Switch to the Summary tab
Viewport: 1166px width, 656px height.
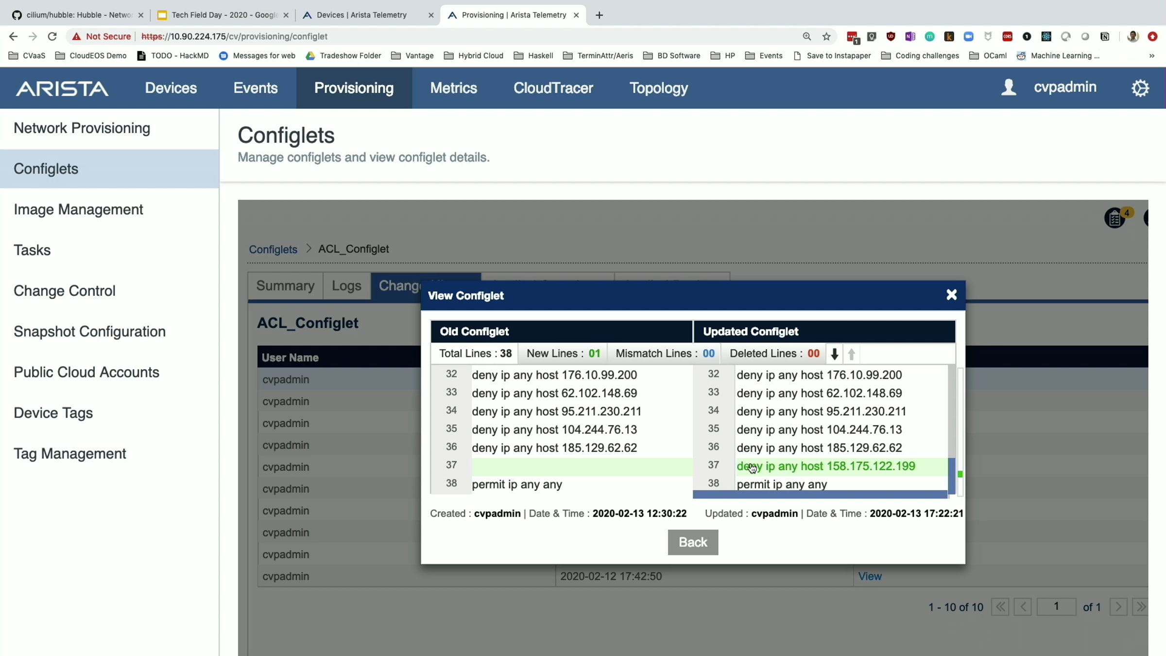tap(285, 286)
